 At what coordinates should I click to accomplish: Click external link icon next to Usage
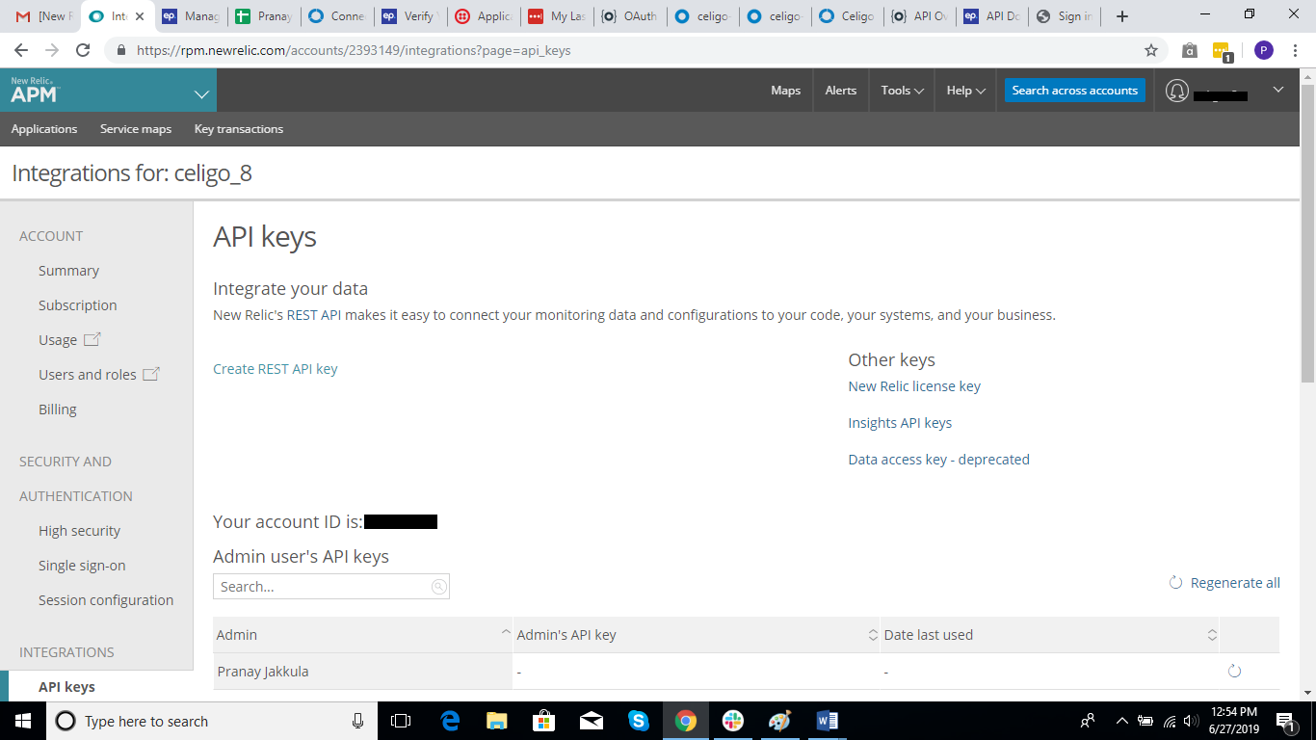pyautogui.click(x=92, y=339)
